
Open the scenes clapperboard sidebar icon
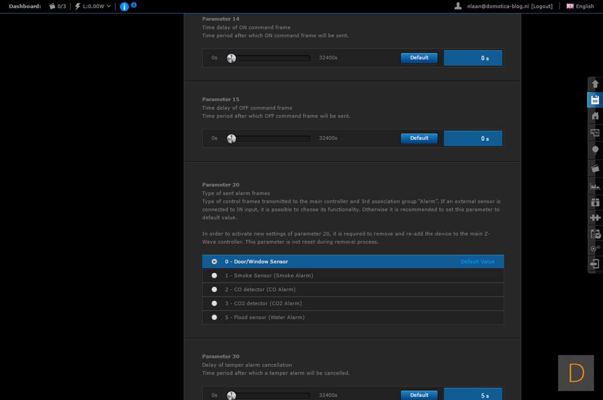(x=595, y=168)
